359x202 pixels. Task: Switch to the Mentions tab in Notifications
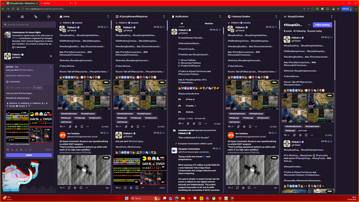tap(209, 23)
